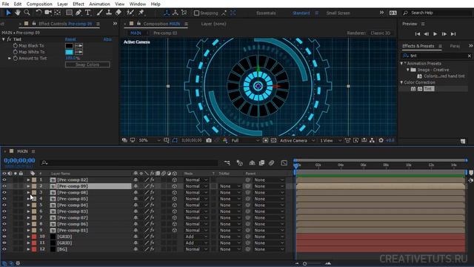The image size is (474, 267).
Task: Expand Amount to Tint property
Action: [10, 58]
